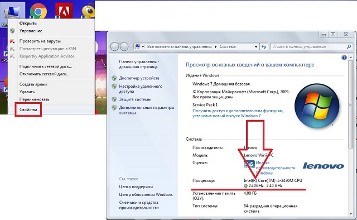This screenshot has height=220, width=357.
Task: Maximize the System window
Action: [x=333, y=35]
